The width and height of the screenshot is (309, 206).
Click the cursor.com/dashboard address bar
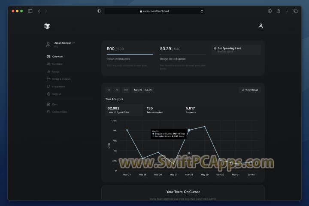(x=154, y=11)
